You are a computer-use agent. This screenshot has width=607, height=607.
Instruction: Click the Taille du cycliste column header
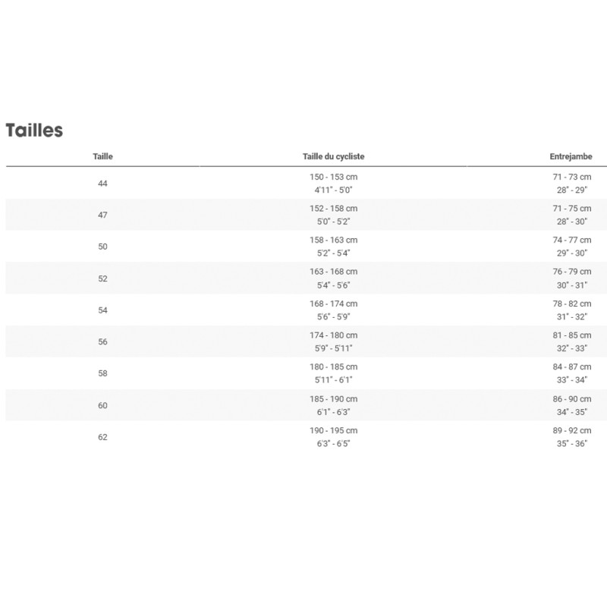(334, 156)
